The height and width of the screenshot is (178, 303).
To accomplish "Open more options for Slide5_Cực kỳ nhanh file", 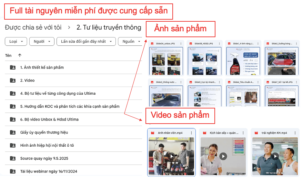I will point(219,82).
